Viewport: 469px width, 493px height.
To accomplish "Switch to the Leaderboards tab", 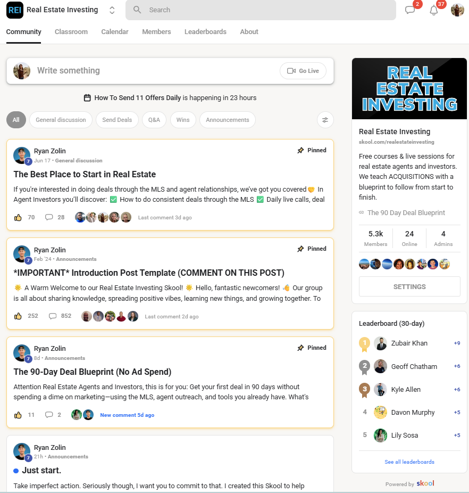I will coord(205,32).
